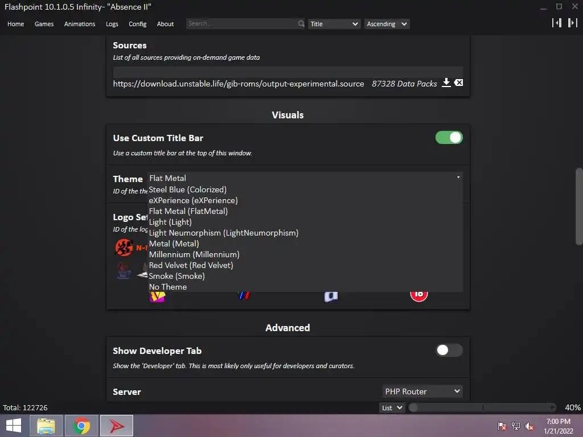Choose Red Velvet theme option
583x437 pixels.
click(x=305, y=265)
